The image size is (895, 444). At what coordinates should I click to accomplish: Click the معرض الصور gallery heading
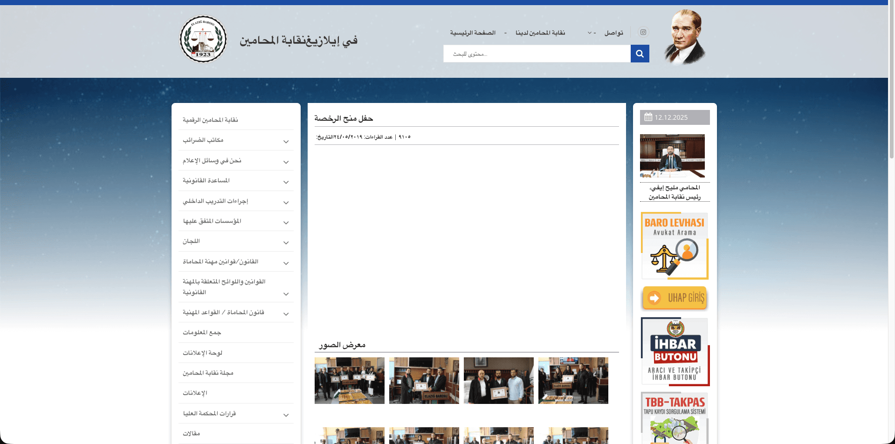click(342, 345)
